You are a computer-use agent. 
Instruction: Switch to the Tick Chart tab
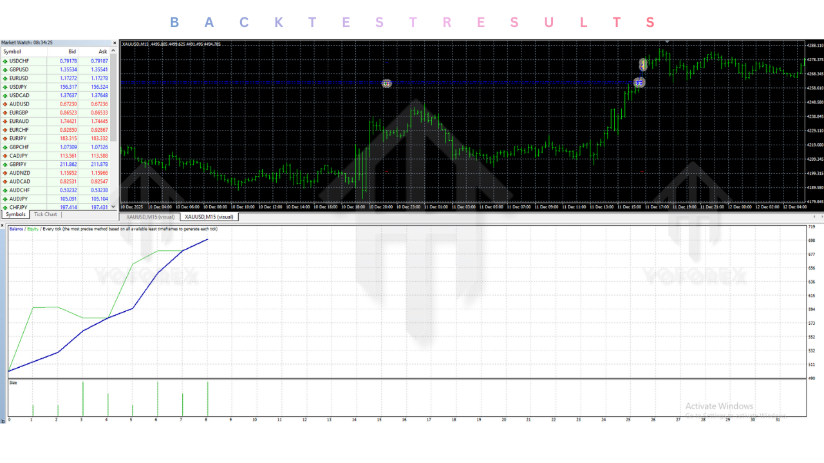[46, 215]
